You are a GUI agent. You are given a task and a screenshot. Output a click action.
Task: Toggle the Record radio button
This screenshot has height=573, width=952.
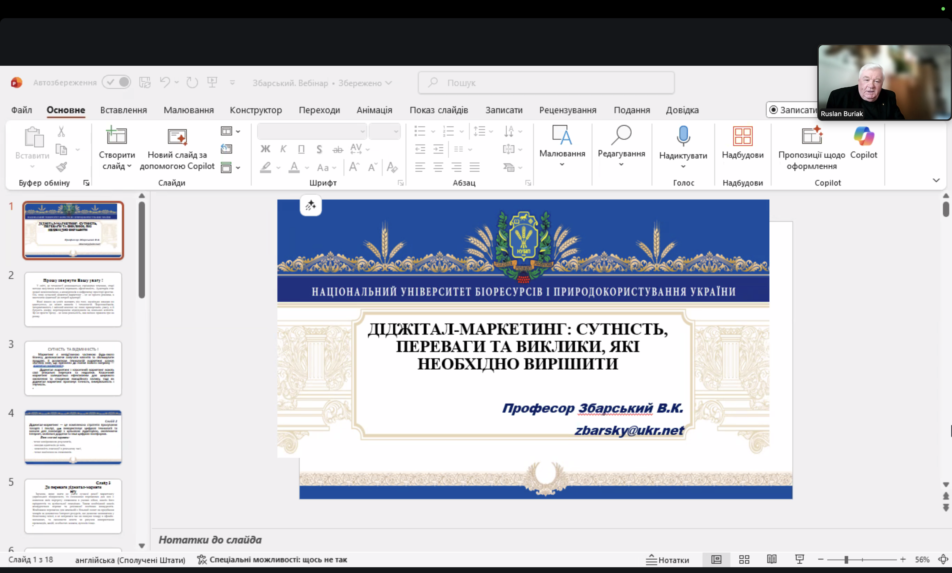(773, 110)
